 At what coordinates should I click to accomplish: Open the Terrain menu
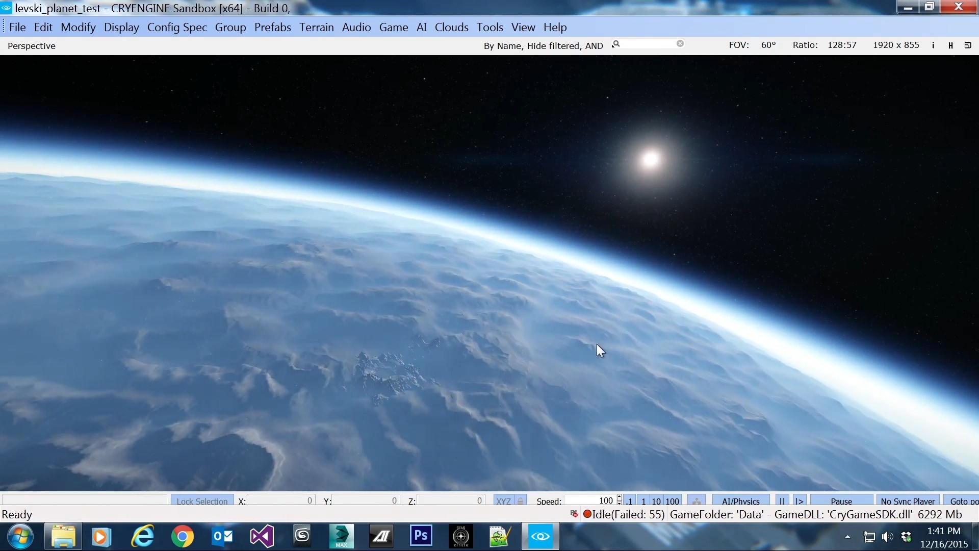pos(316,28)
